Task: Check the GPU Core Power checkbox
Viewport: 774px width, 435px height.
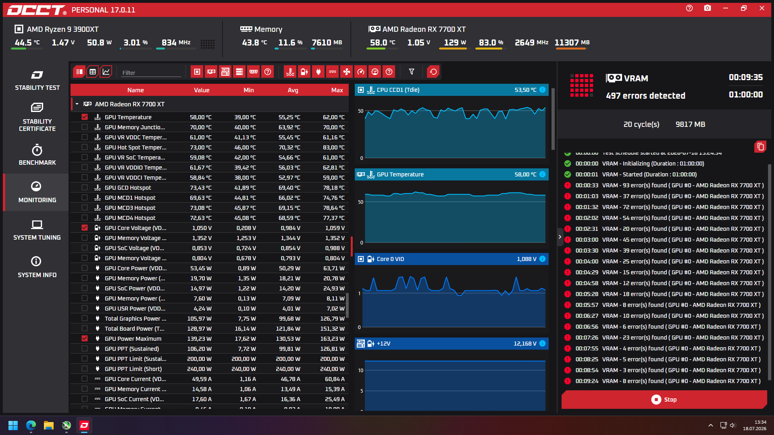Action: click(x=85, y=268)
